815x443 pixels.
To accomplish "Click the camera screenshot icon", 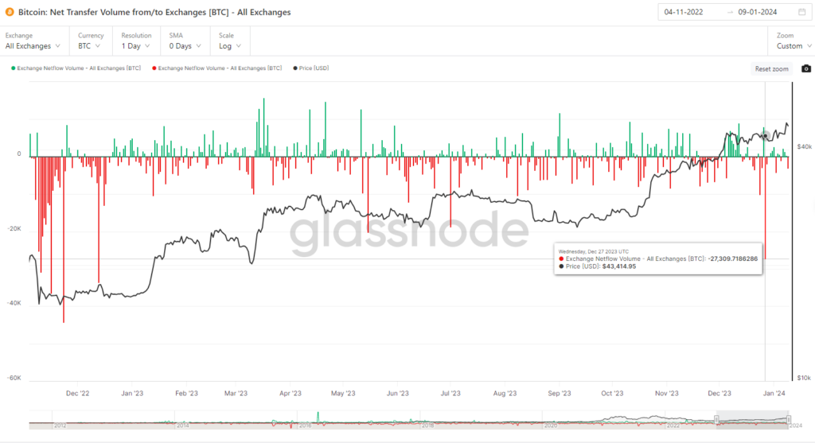I will tap(805, 68).
